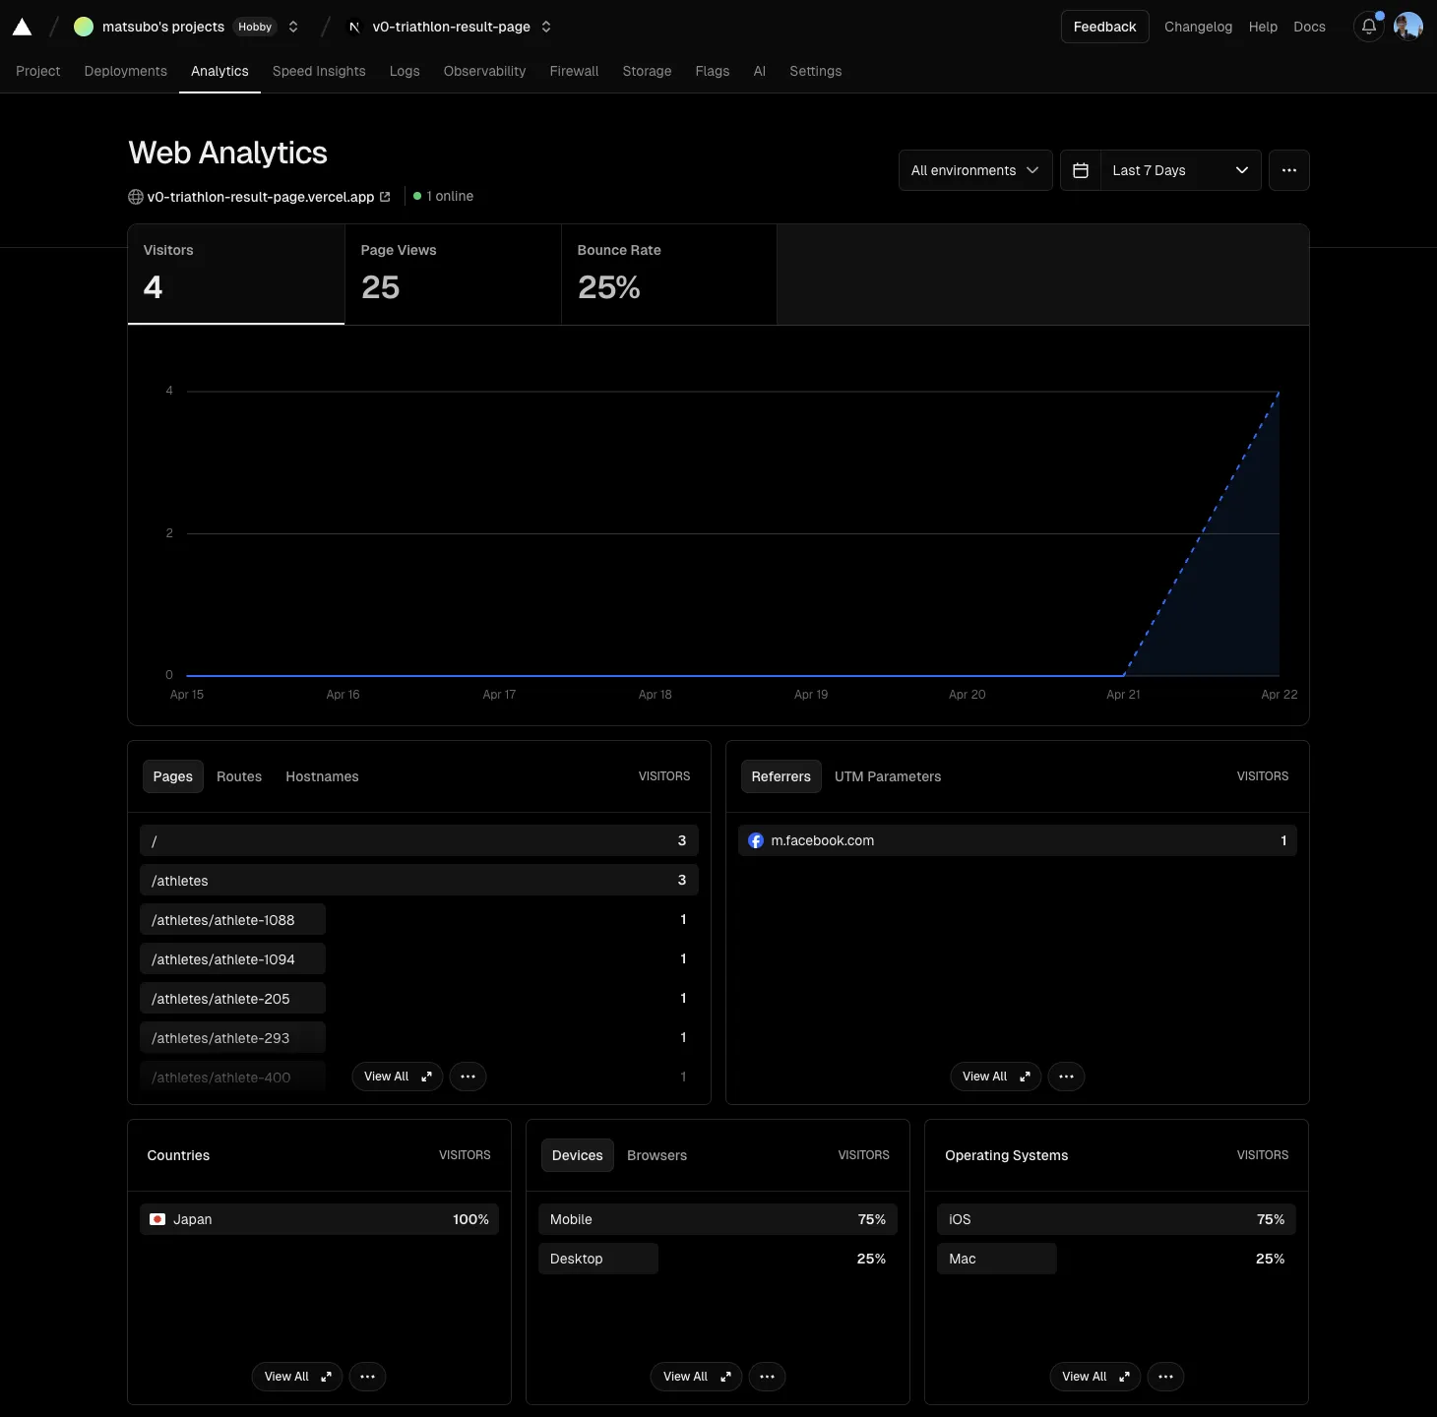
Task: Switch to the Browsers tab
Action: (x=656, y=1155)
